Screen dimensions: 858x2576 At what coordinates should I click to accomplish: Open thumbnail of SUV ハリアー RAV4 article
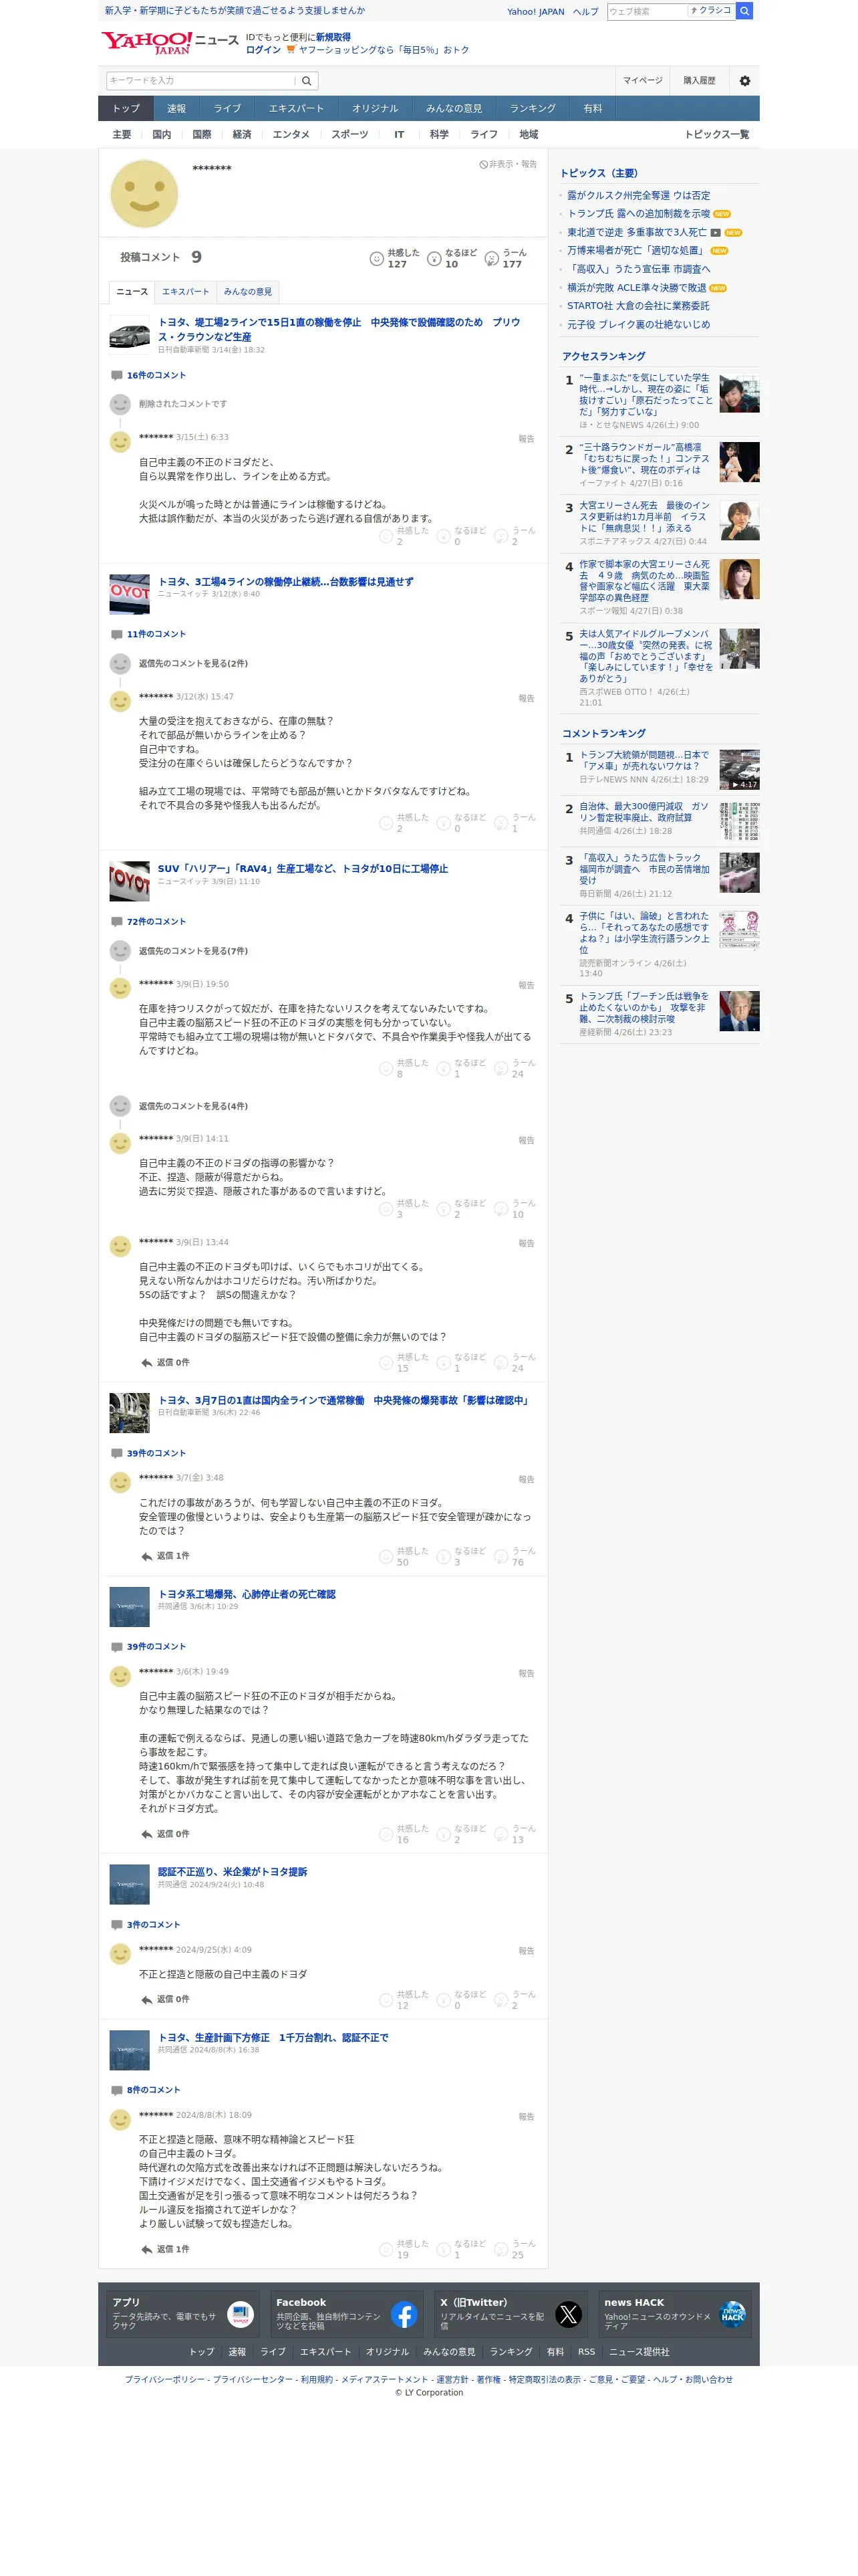(129, 882)
